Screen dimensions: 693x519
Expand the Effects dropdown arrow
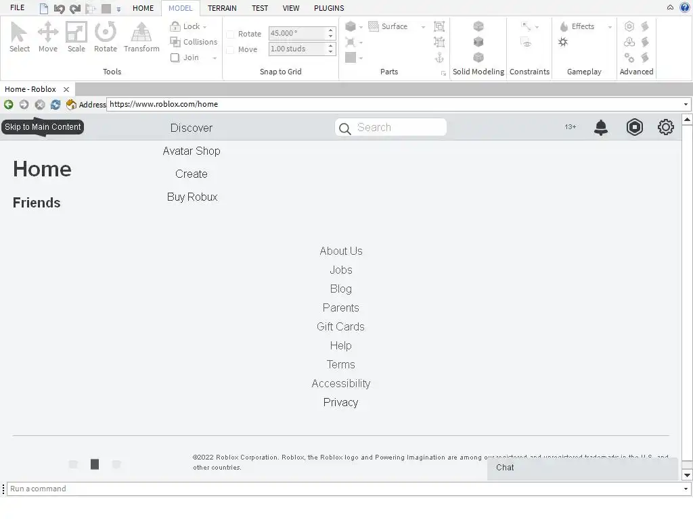[610, 27]
